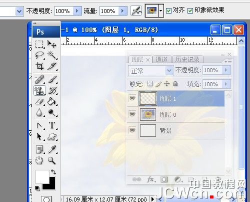Image resolution: width=250 pixels, height=202 pixels.
Task: Create new adjustment layer
Action: (x=178, y=179)
